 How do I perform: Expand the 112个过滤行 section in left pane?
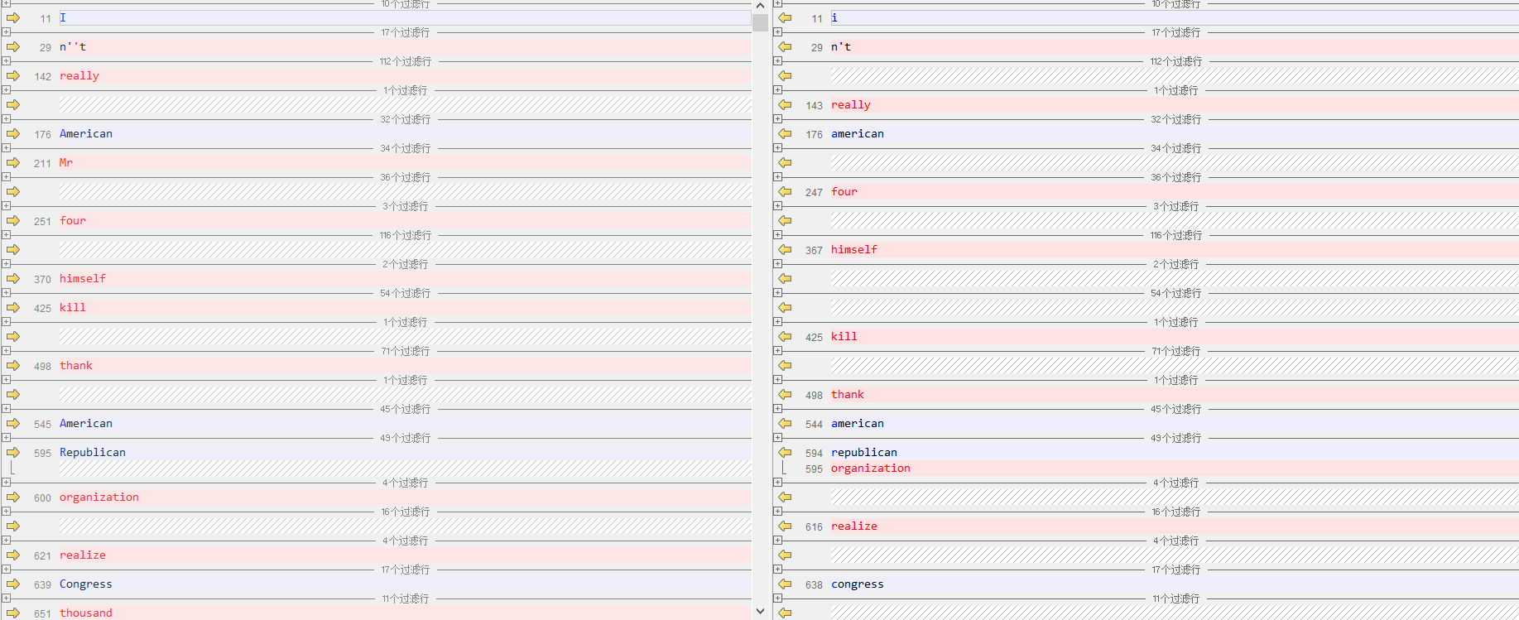tap(6, 61)
